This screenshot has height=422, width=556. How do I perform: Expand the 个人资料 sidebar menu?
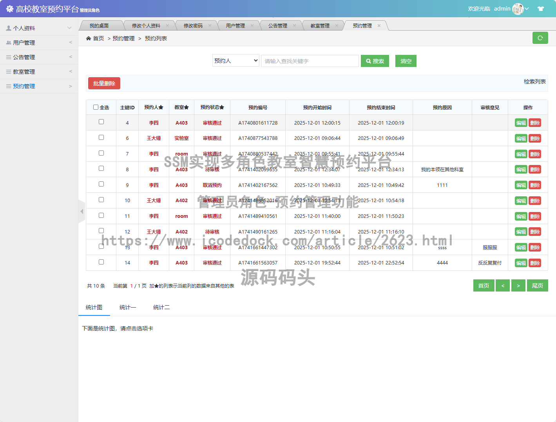39,28
